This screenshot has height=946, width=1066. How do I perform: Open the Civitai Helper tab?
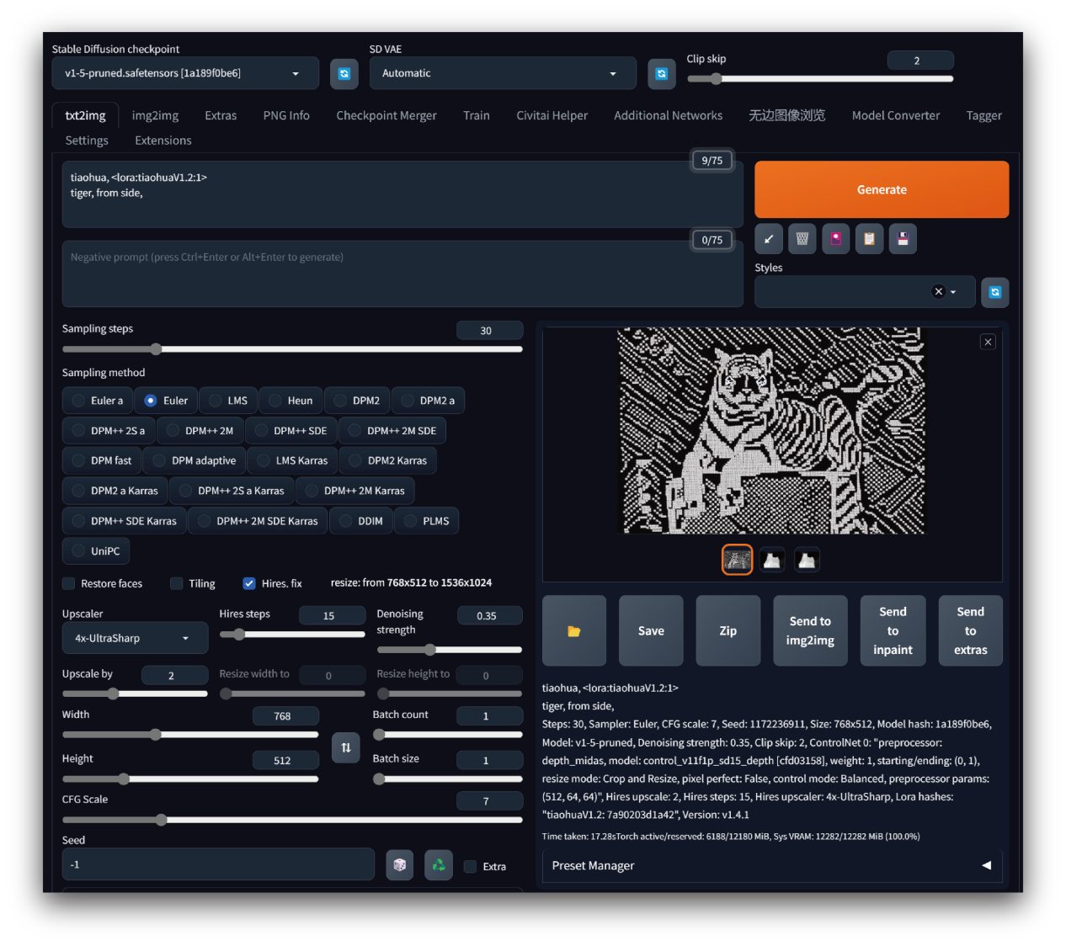coord(552,115)
